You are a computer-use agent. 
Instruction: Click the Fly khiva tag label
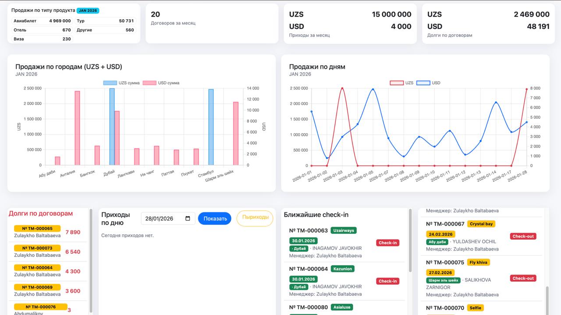pyautogui.click(x=479, y=262)
